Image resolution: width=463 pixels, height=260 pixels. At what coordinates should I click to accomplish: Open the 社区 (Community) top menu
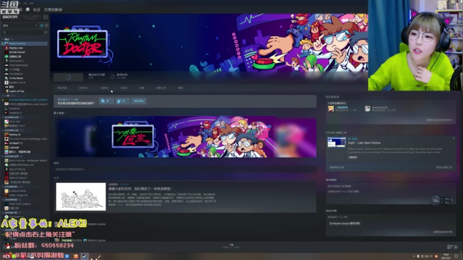pos(37,10)
